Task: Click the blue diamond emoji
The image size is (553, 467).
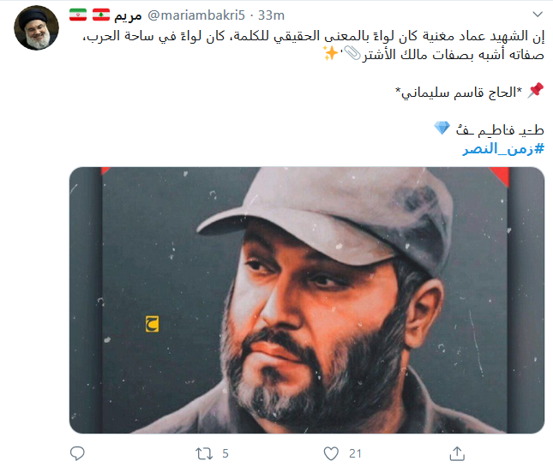Action: [x=442, y=128]
